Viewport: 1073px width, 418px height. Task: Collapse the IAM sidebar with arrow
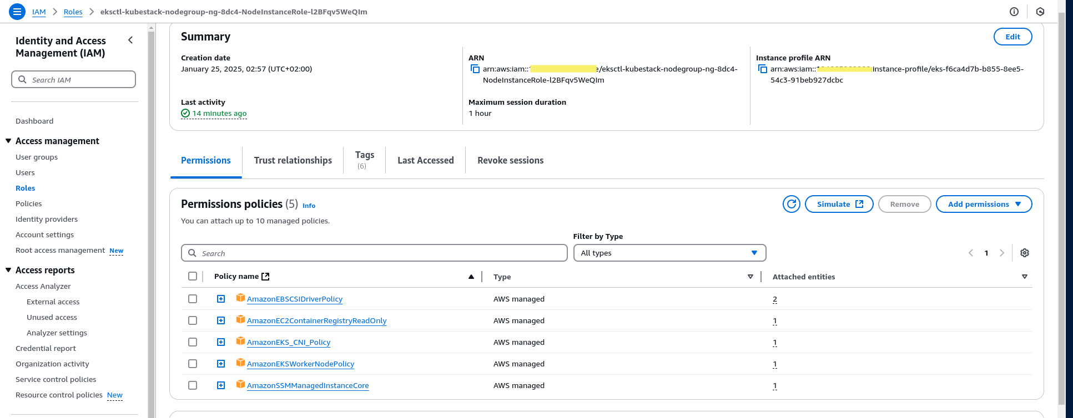130,40
